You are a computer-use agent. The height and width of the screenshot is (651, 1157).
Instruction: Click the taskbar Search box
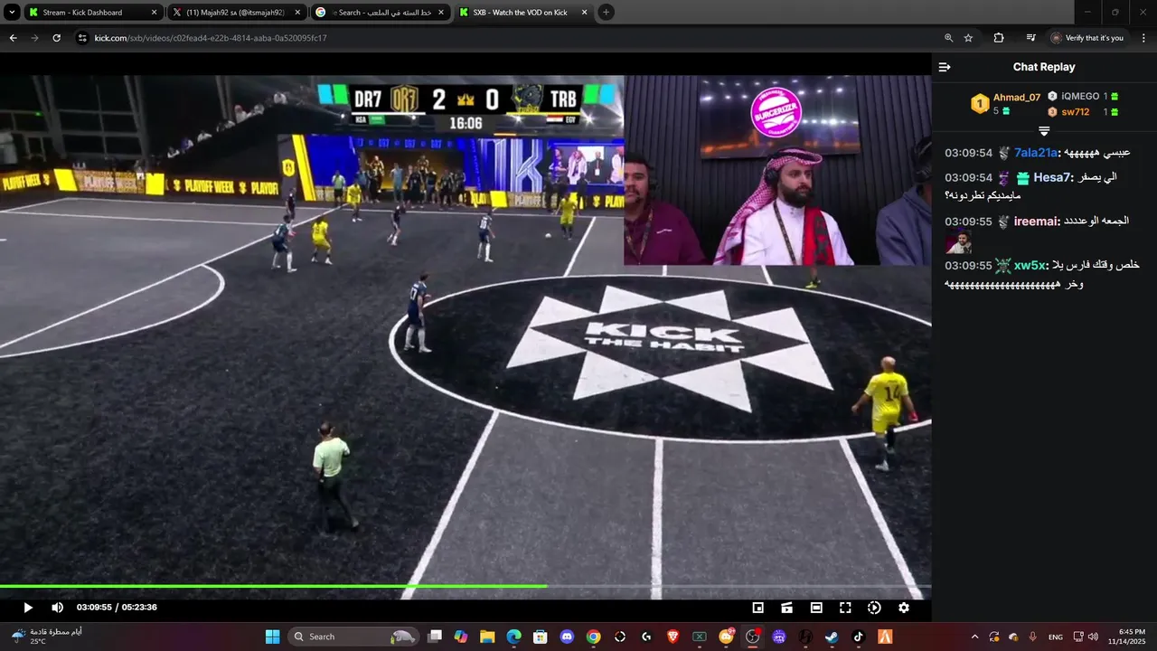pos(353,637)
